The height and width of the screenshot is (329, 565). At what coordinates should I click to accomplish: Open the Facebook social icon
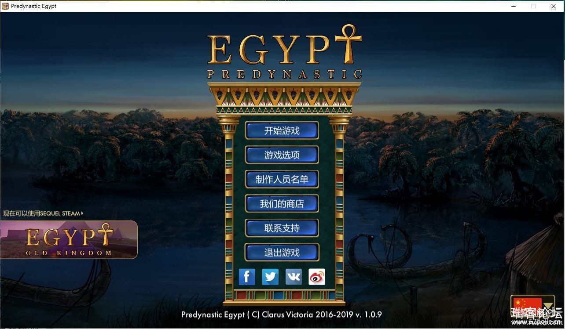pos(247,277)
